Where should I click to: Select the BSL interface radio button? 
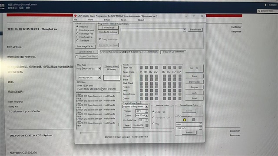153,123
